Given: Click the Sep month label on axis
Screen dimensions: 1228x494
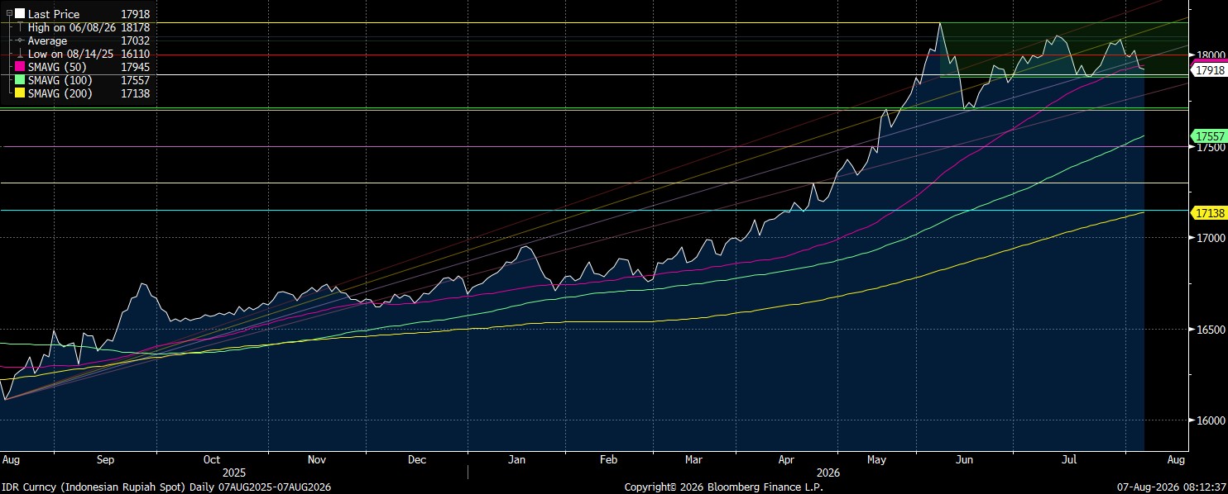Looking at the screenshot, I should [x=107, y=458].
